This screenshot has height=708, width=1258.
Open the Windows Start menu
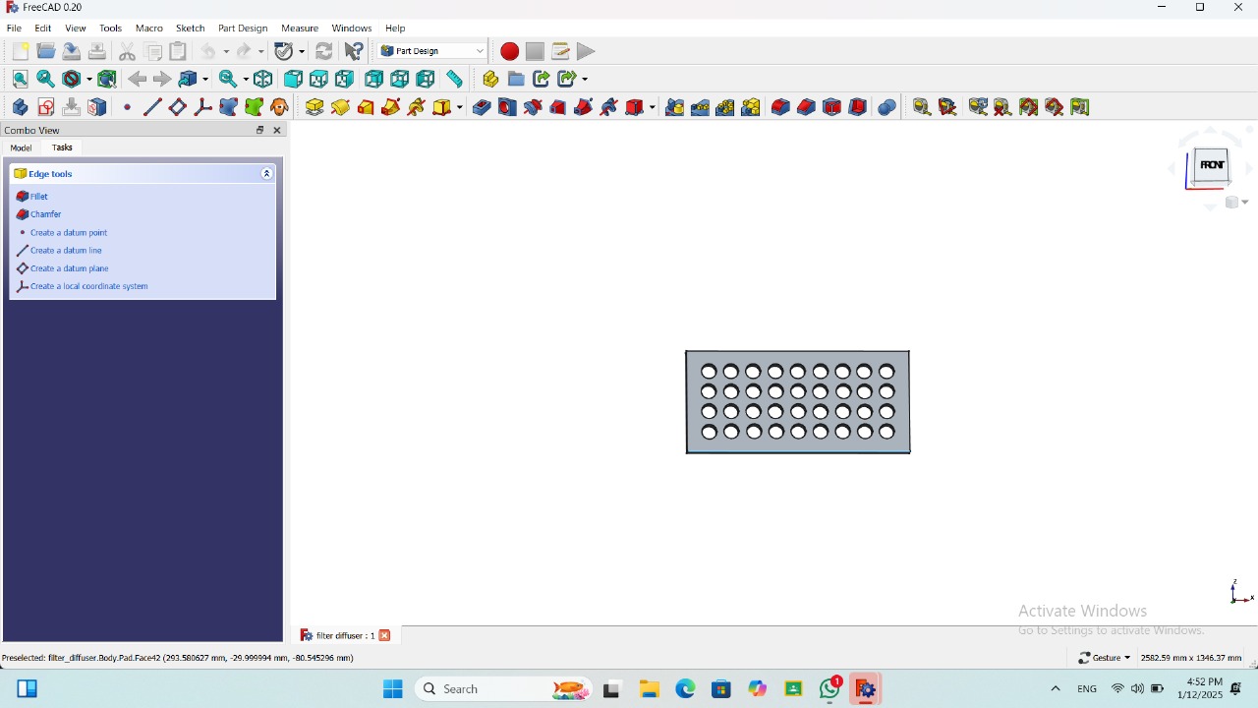coord(393,689)
